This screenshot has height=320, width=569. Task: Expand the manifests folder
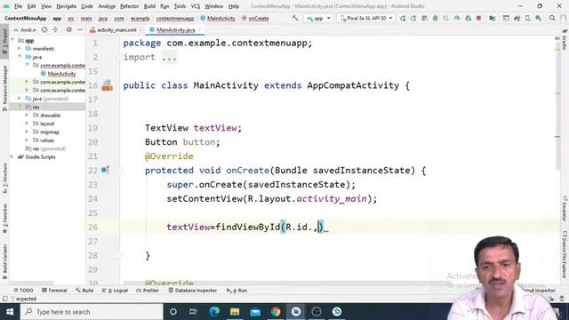coord(20,49)
